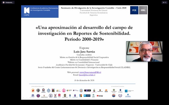
Task: Click the ljaras@fen.uchile.cl email link
Action: (87, 75)
